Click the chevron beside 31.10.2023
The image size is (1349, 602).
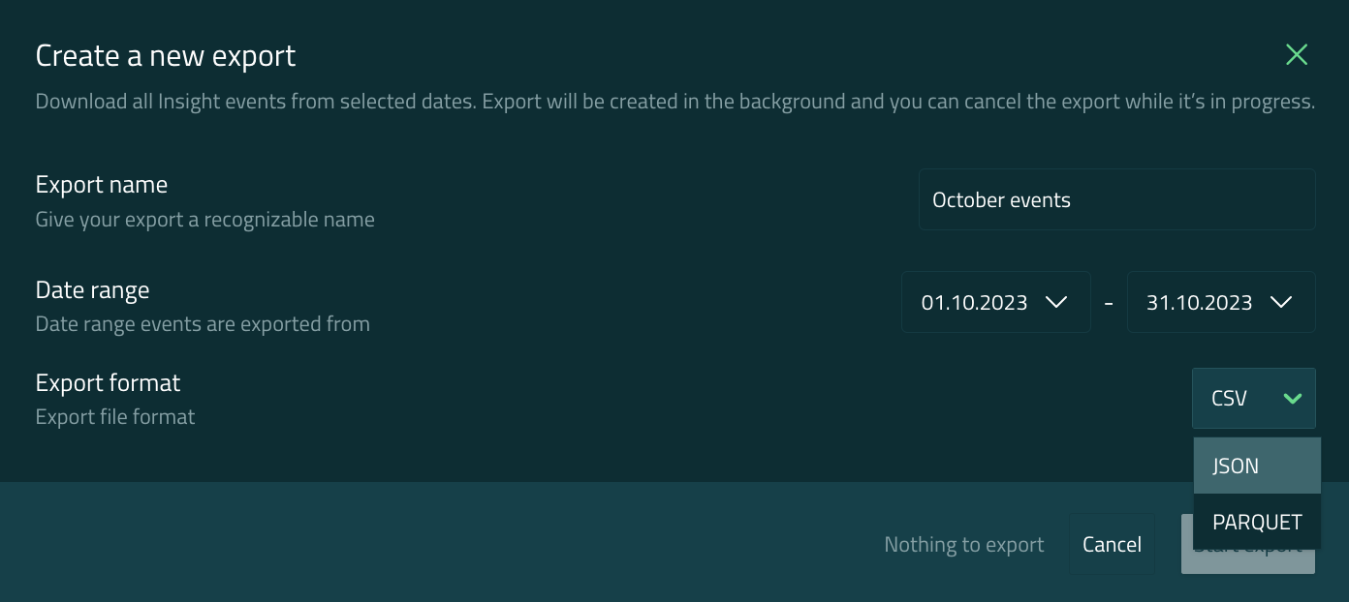click(1280, 303)
